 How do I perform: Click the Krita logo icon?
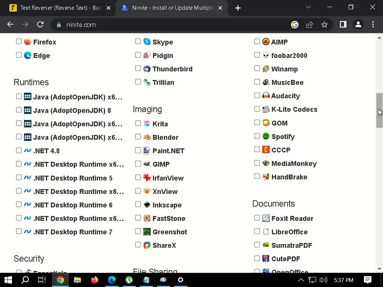point(147,124)
